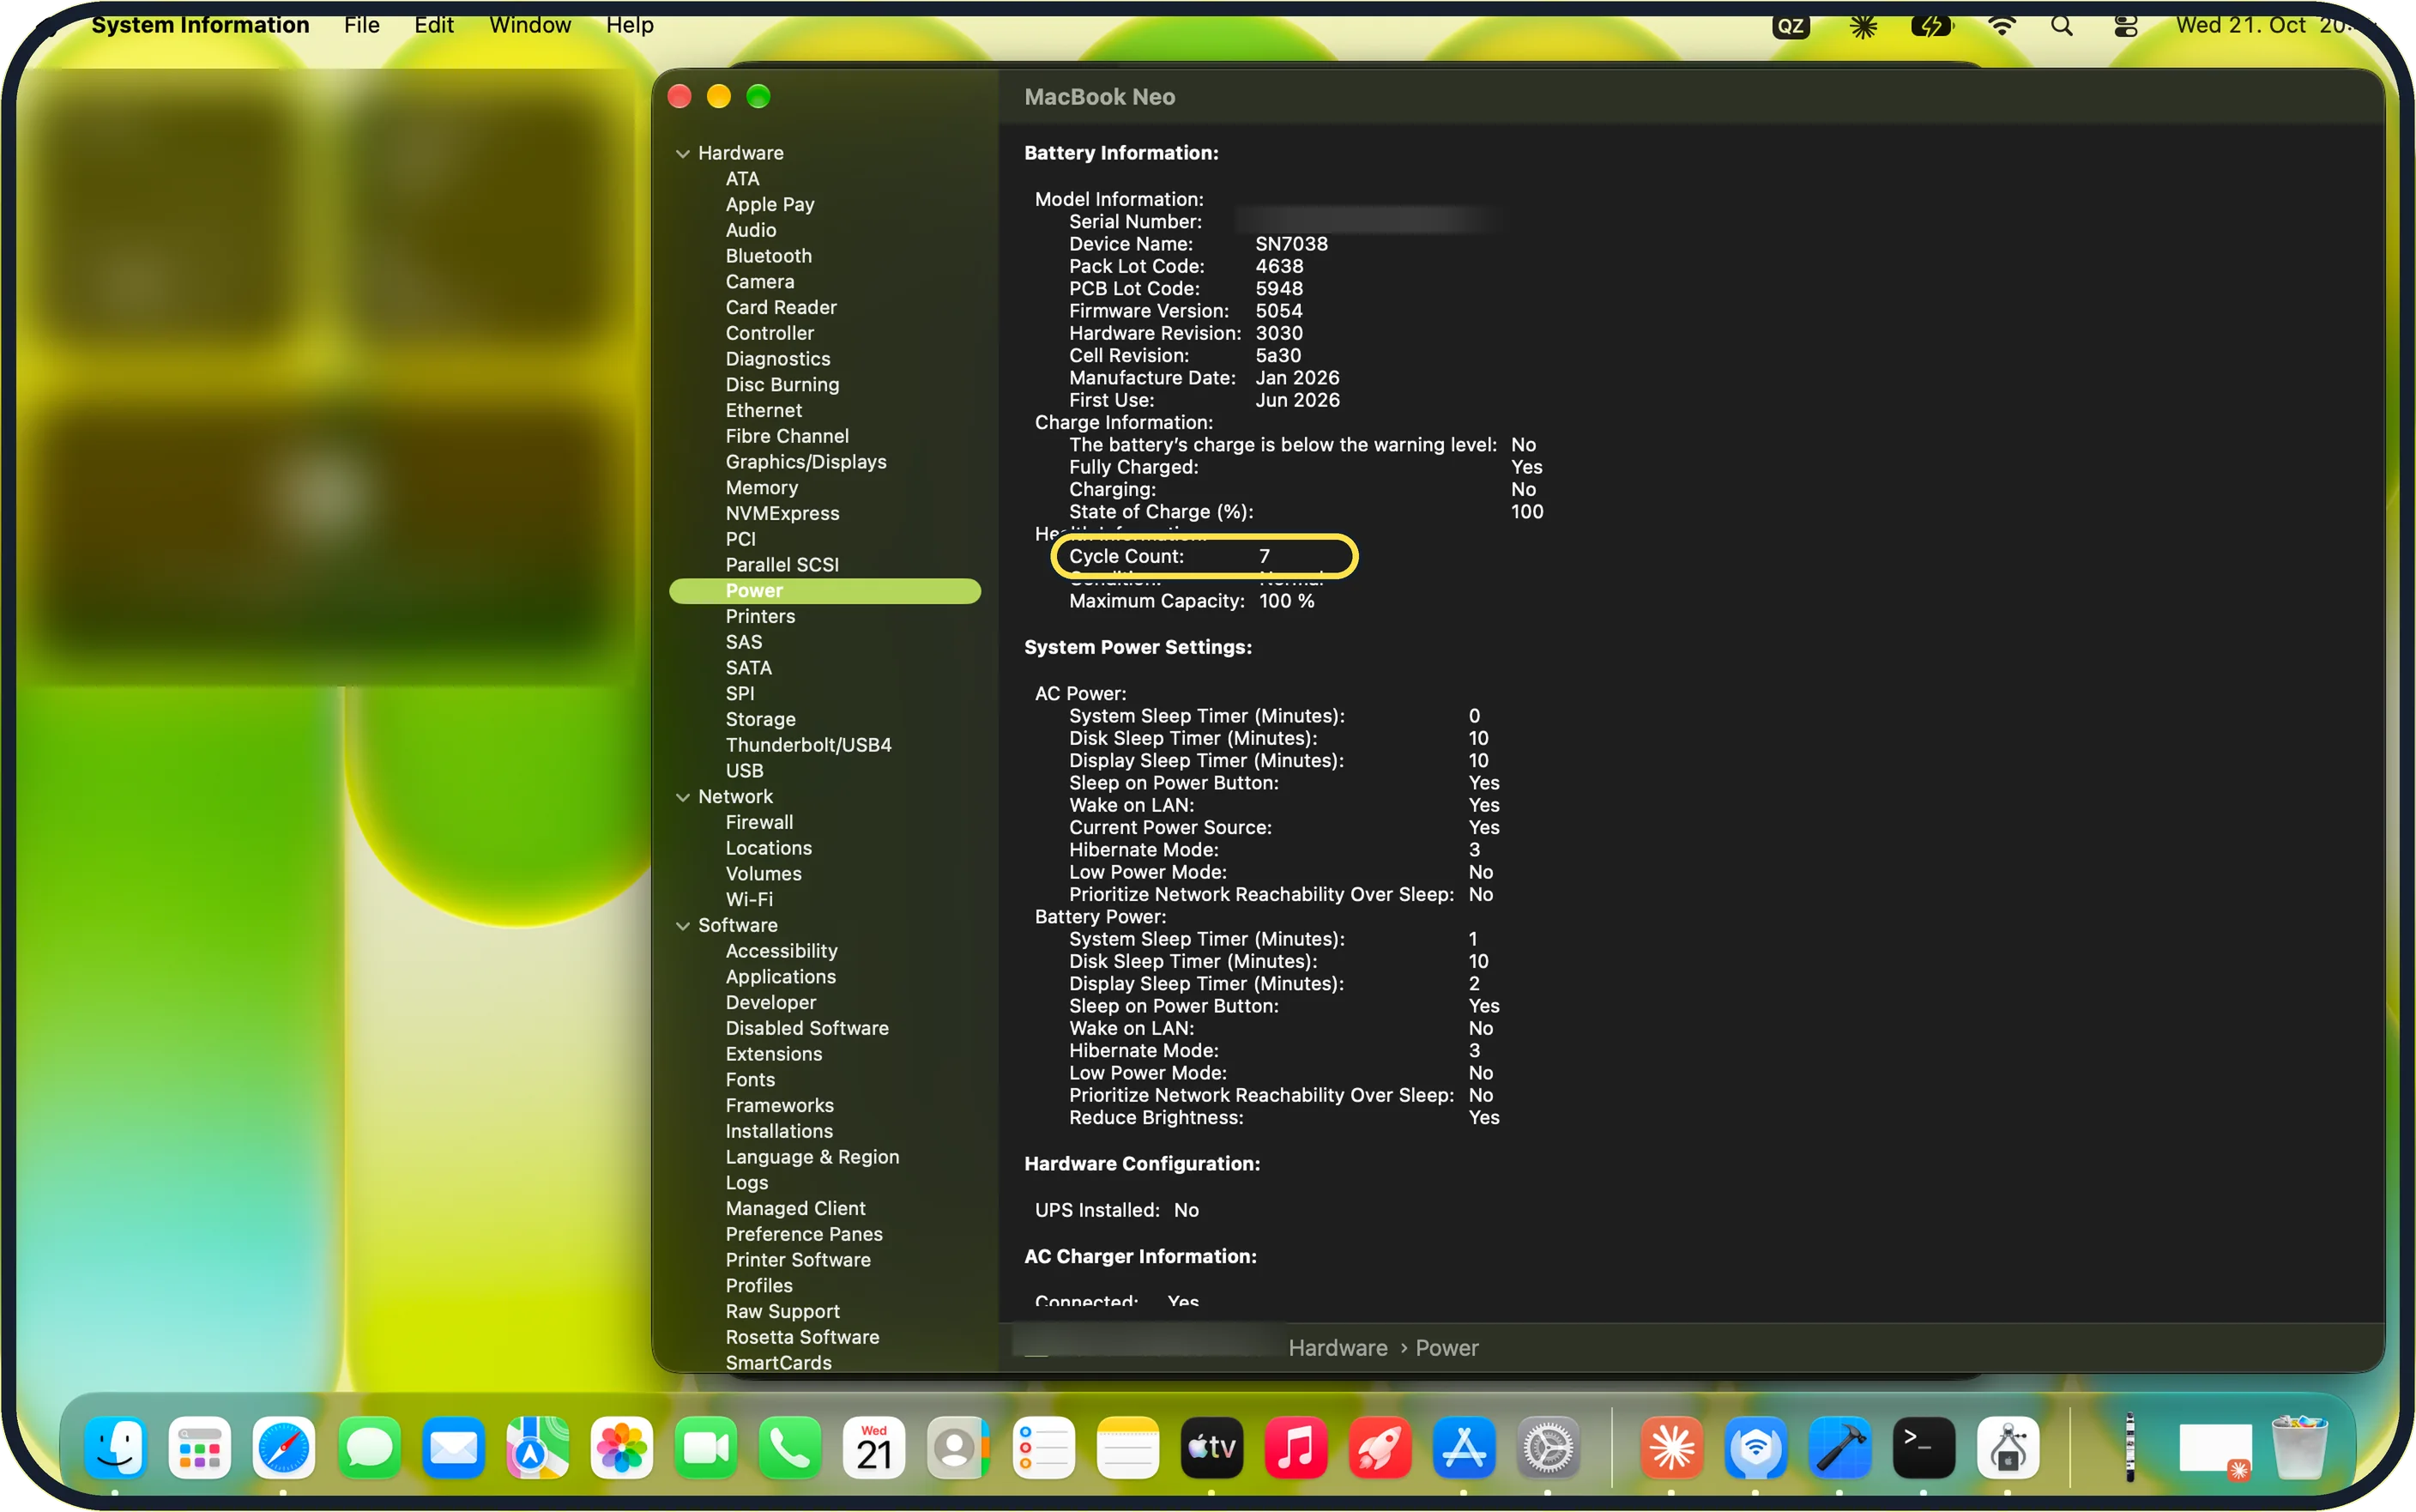This screenshot has width=2416, height=1512.
Task: Select Memory in the Hardware list
Action: click(x=762, y=488)
